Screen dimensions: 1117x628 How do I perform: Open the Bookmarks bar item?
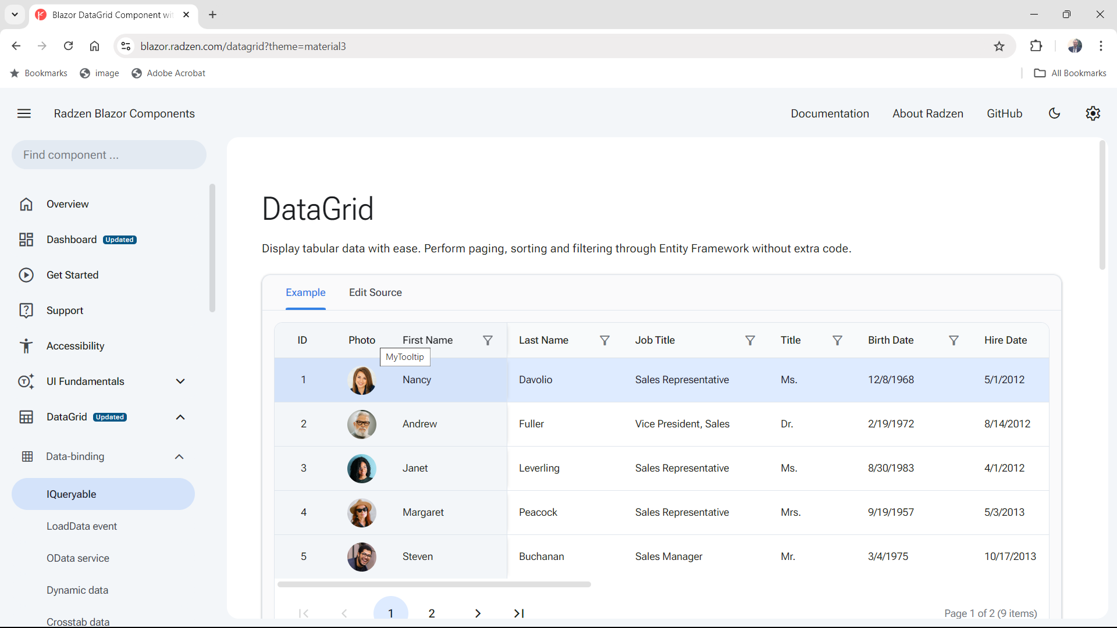(38, 73)
